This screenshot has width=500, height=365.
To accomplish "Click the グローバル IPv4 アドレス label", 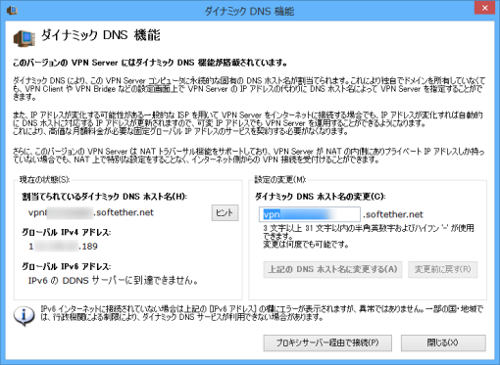I will 67,232.
